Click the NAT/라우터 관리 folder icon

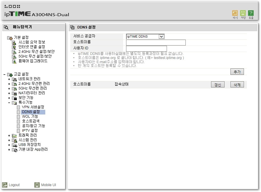pos(14,93)
